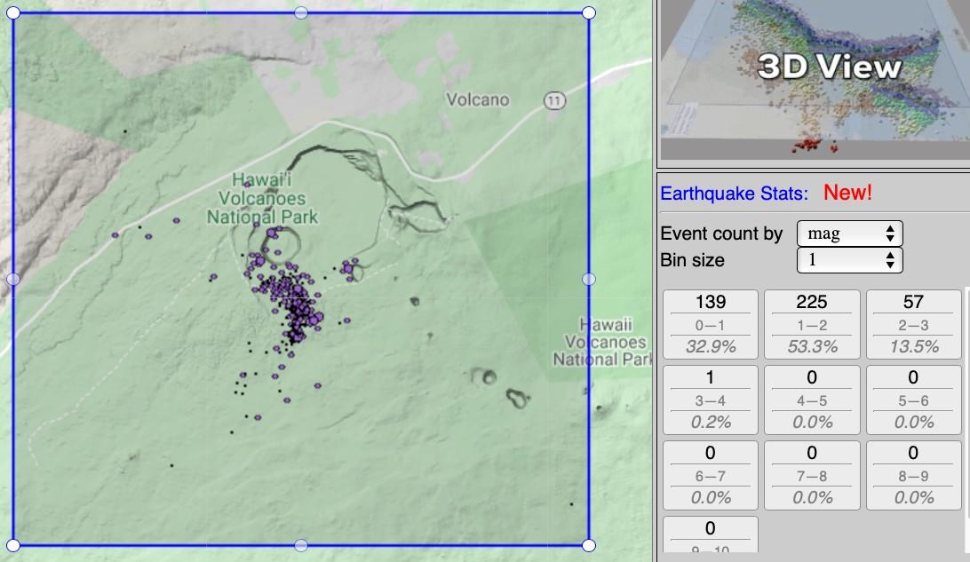Select the 8–9 magnitude bin

click(x=913, y=475)
